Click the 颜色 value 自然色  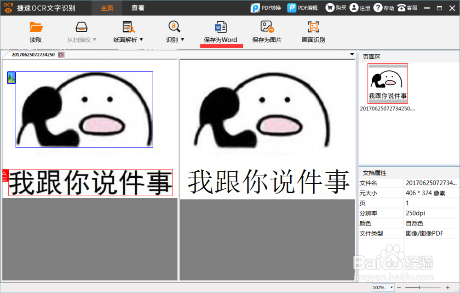coord(414,223)
